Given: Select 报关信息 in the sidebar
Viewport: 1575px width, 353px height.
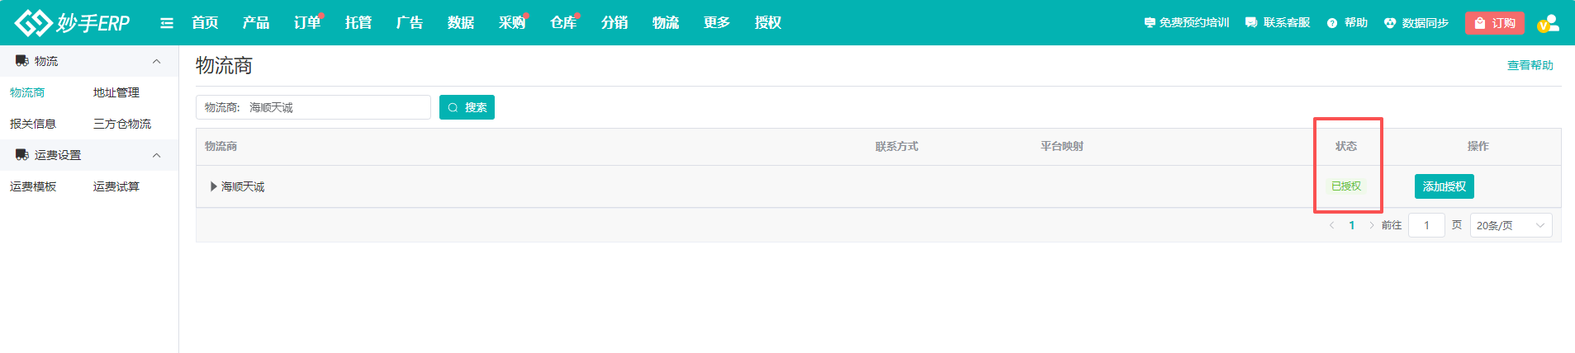Looking at the screenshot, I should (x=33, y=124).
